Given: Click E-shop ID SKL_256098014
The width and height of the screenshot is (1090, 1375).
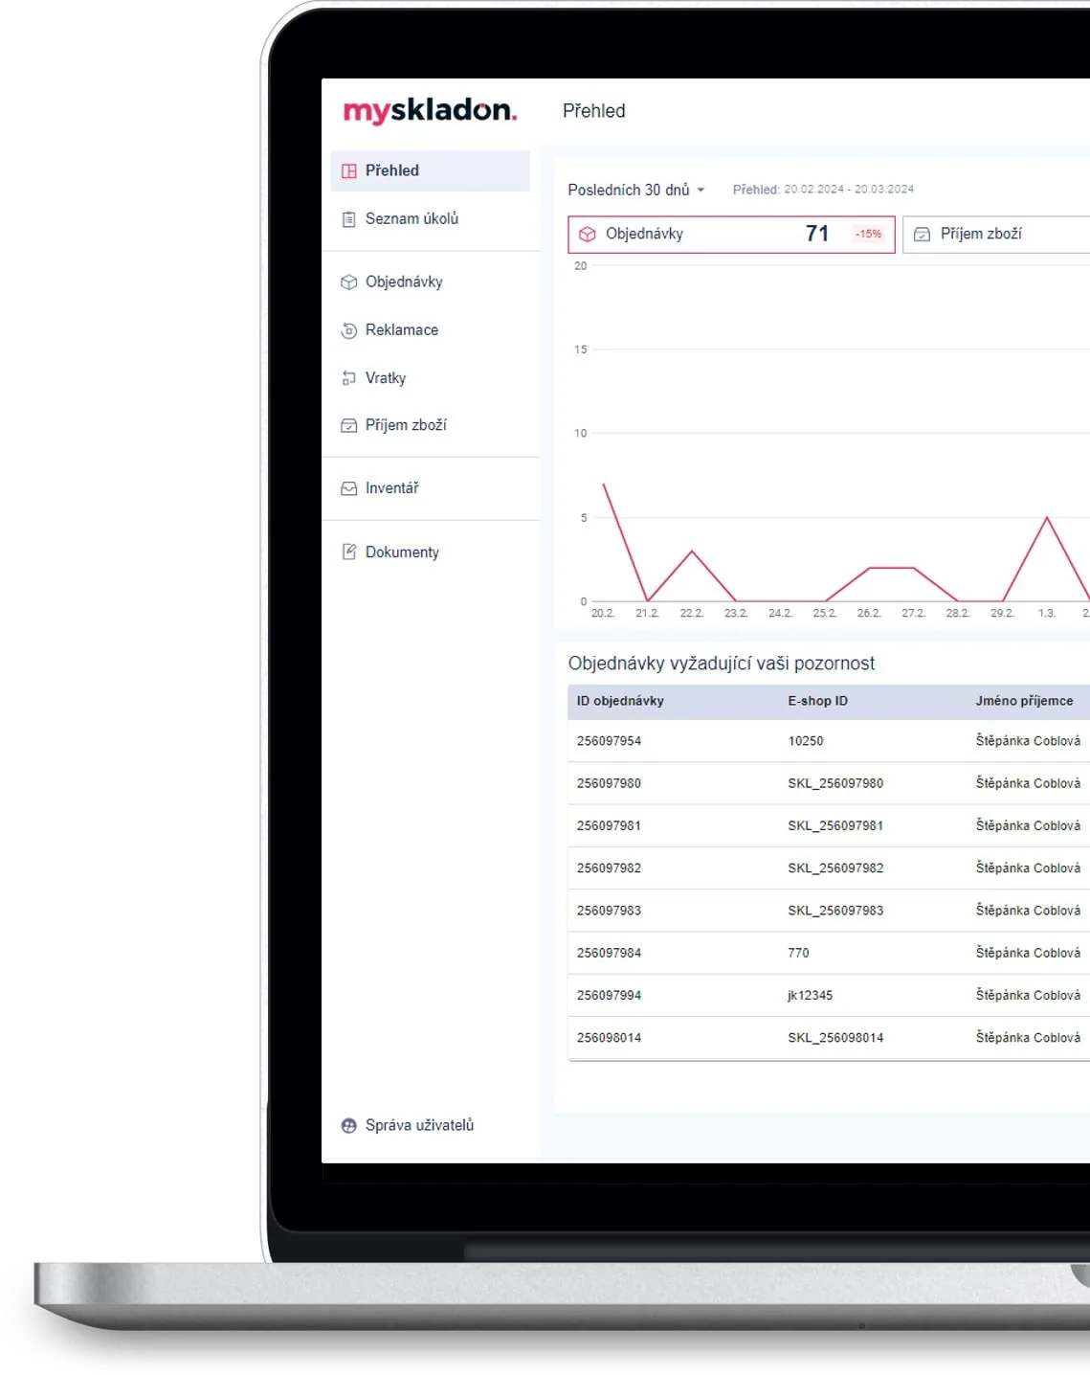Looking at the screenshot, I should pyautogui.click(x=835, y=1038).
